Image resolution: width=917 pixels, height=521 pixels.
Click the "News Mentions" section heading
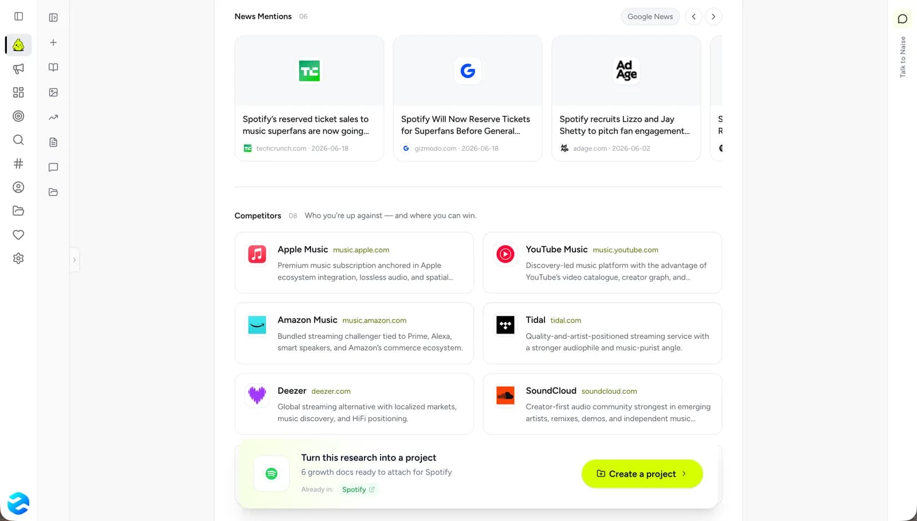tap(263, 17)
